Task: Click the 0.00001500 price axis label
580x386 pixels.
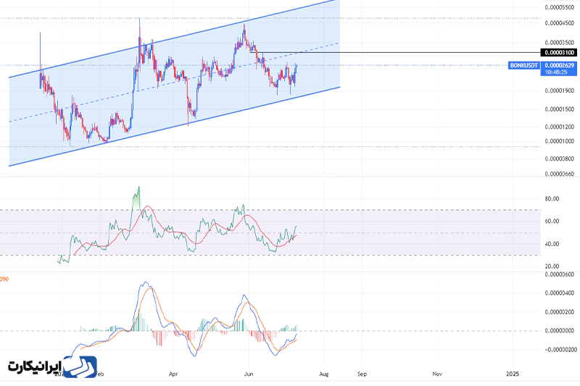Action: coord(559,109)
